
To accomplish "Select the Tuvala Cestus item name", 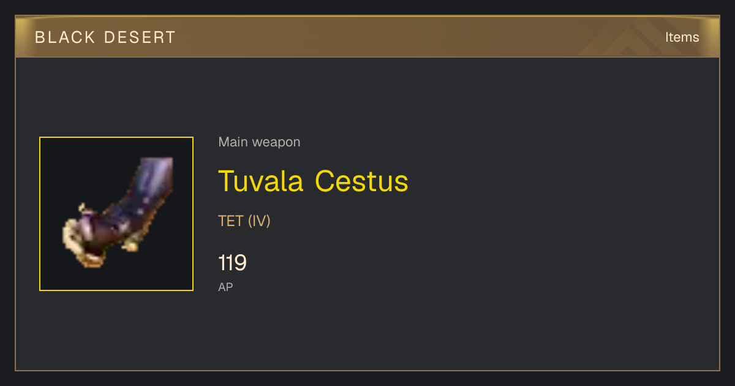I will coord(313,181).
